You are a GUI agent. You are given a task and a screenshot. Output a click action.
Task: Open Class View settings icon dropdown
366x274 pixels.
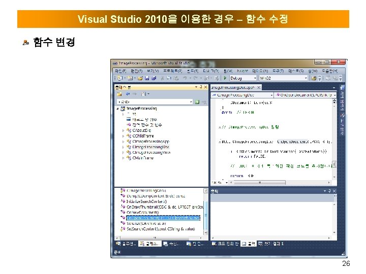tap(145, 94)
